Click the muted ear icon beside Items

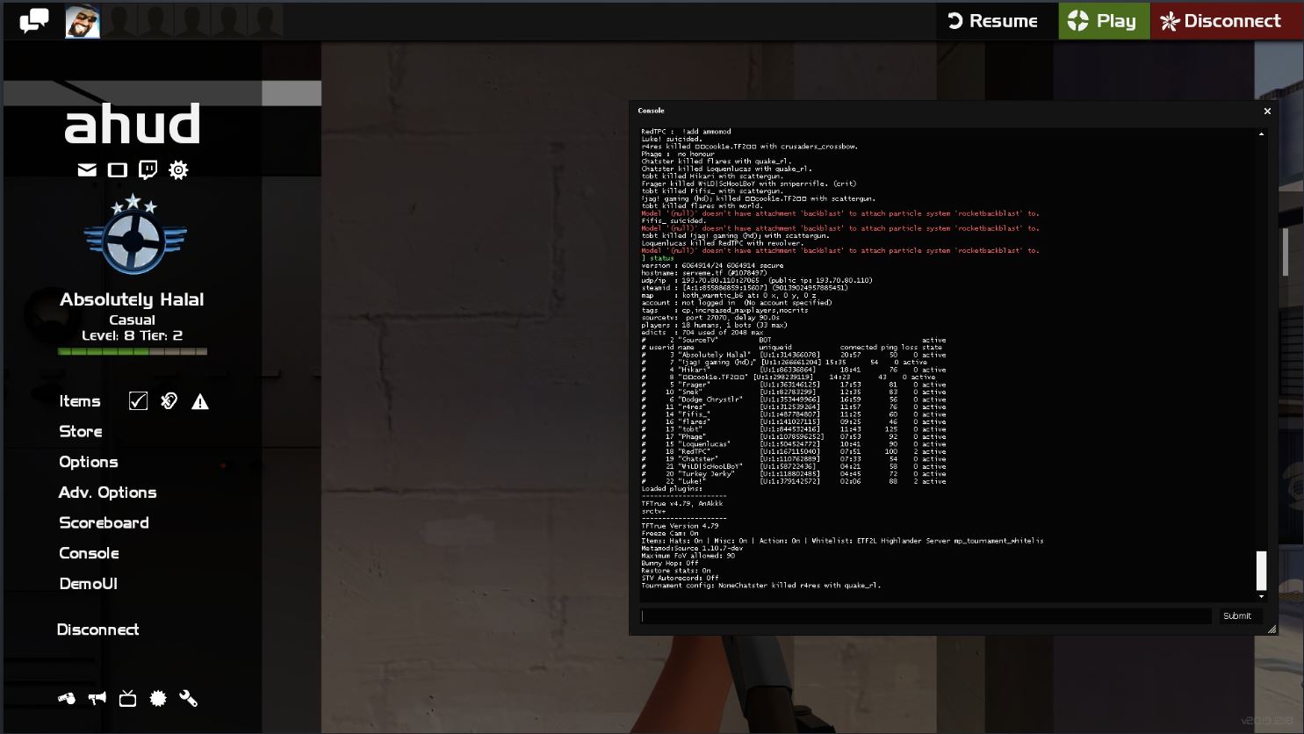click(x=169, y=401)
